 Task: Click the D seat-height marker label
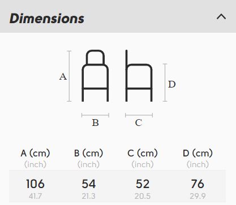tap(172, 84)
